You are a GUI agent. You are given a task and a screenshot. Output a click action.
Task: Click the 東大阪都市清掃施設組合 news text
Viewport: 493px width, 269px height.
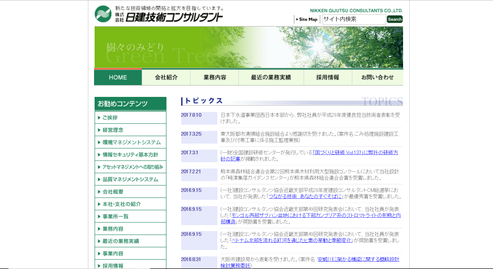310,137
